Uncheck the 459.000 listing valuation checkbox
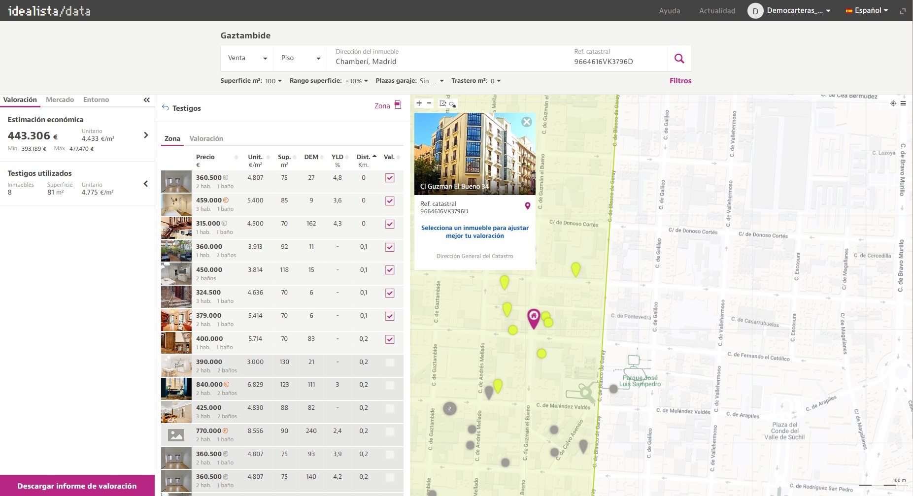 pos(390,201)
